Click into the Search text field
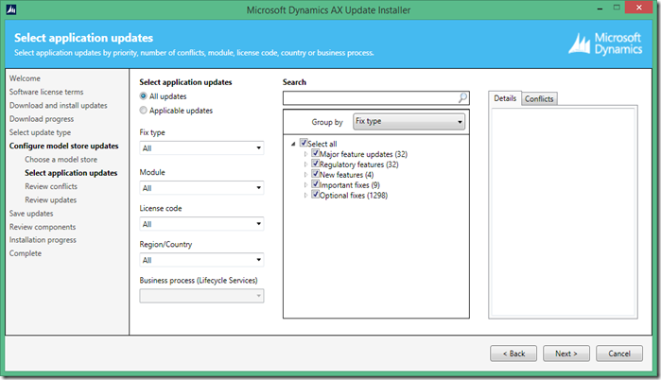Viewport: 661px width, 380px height. [370, 97]
